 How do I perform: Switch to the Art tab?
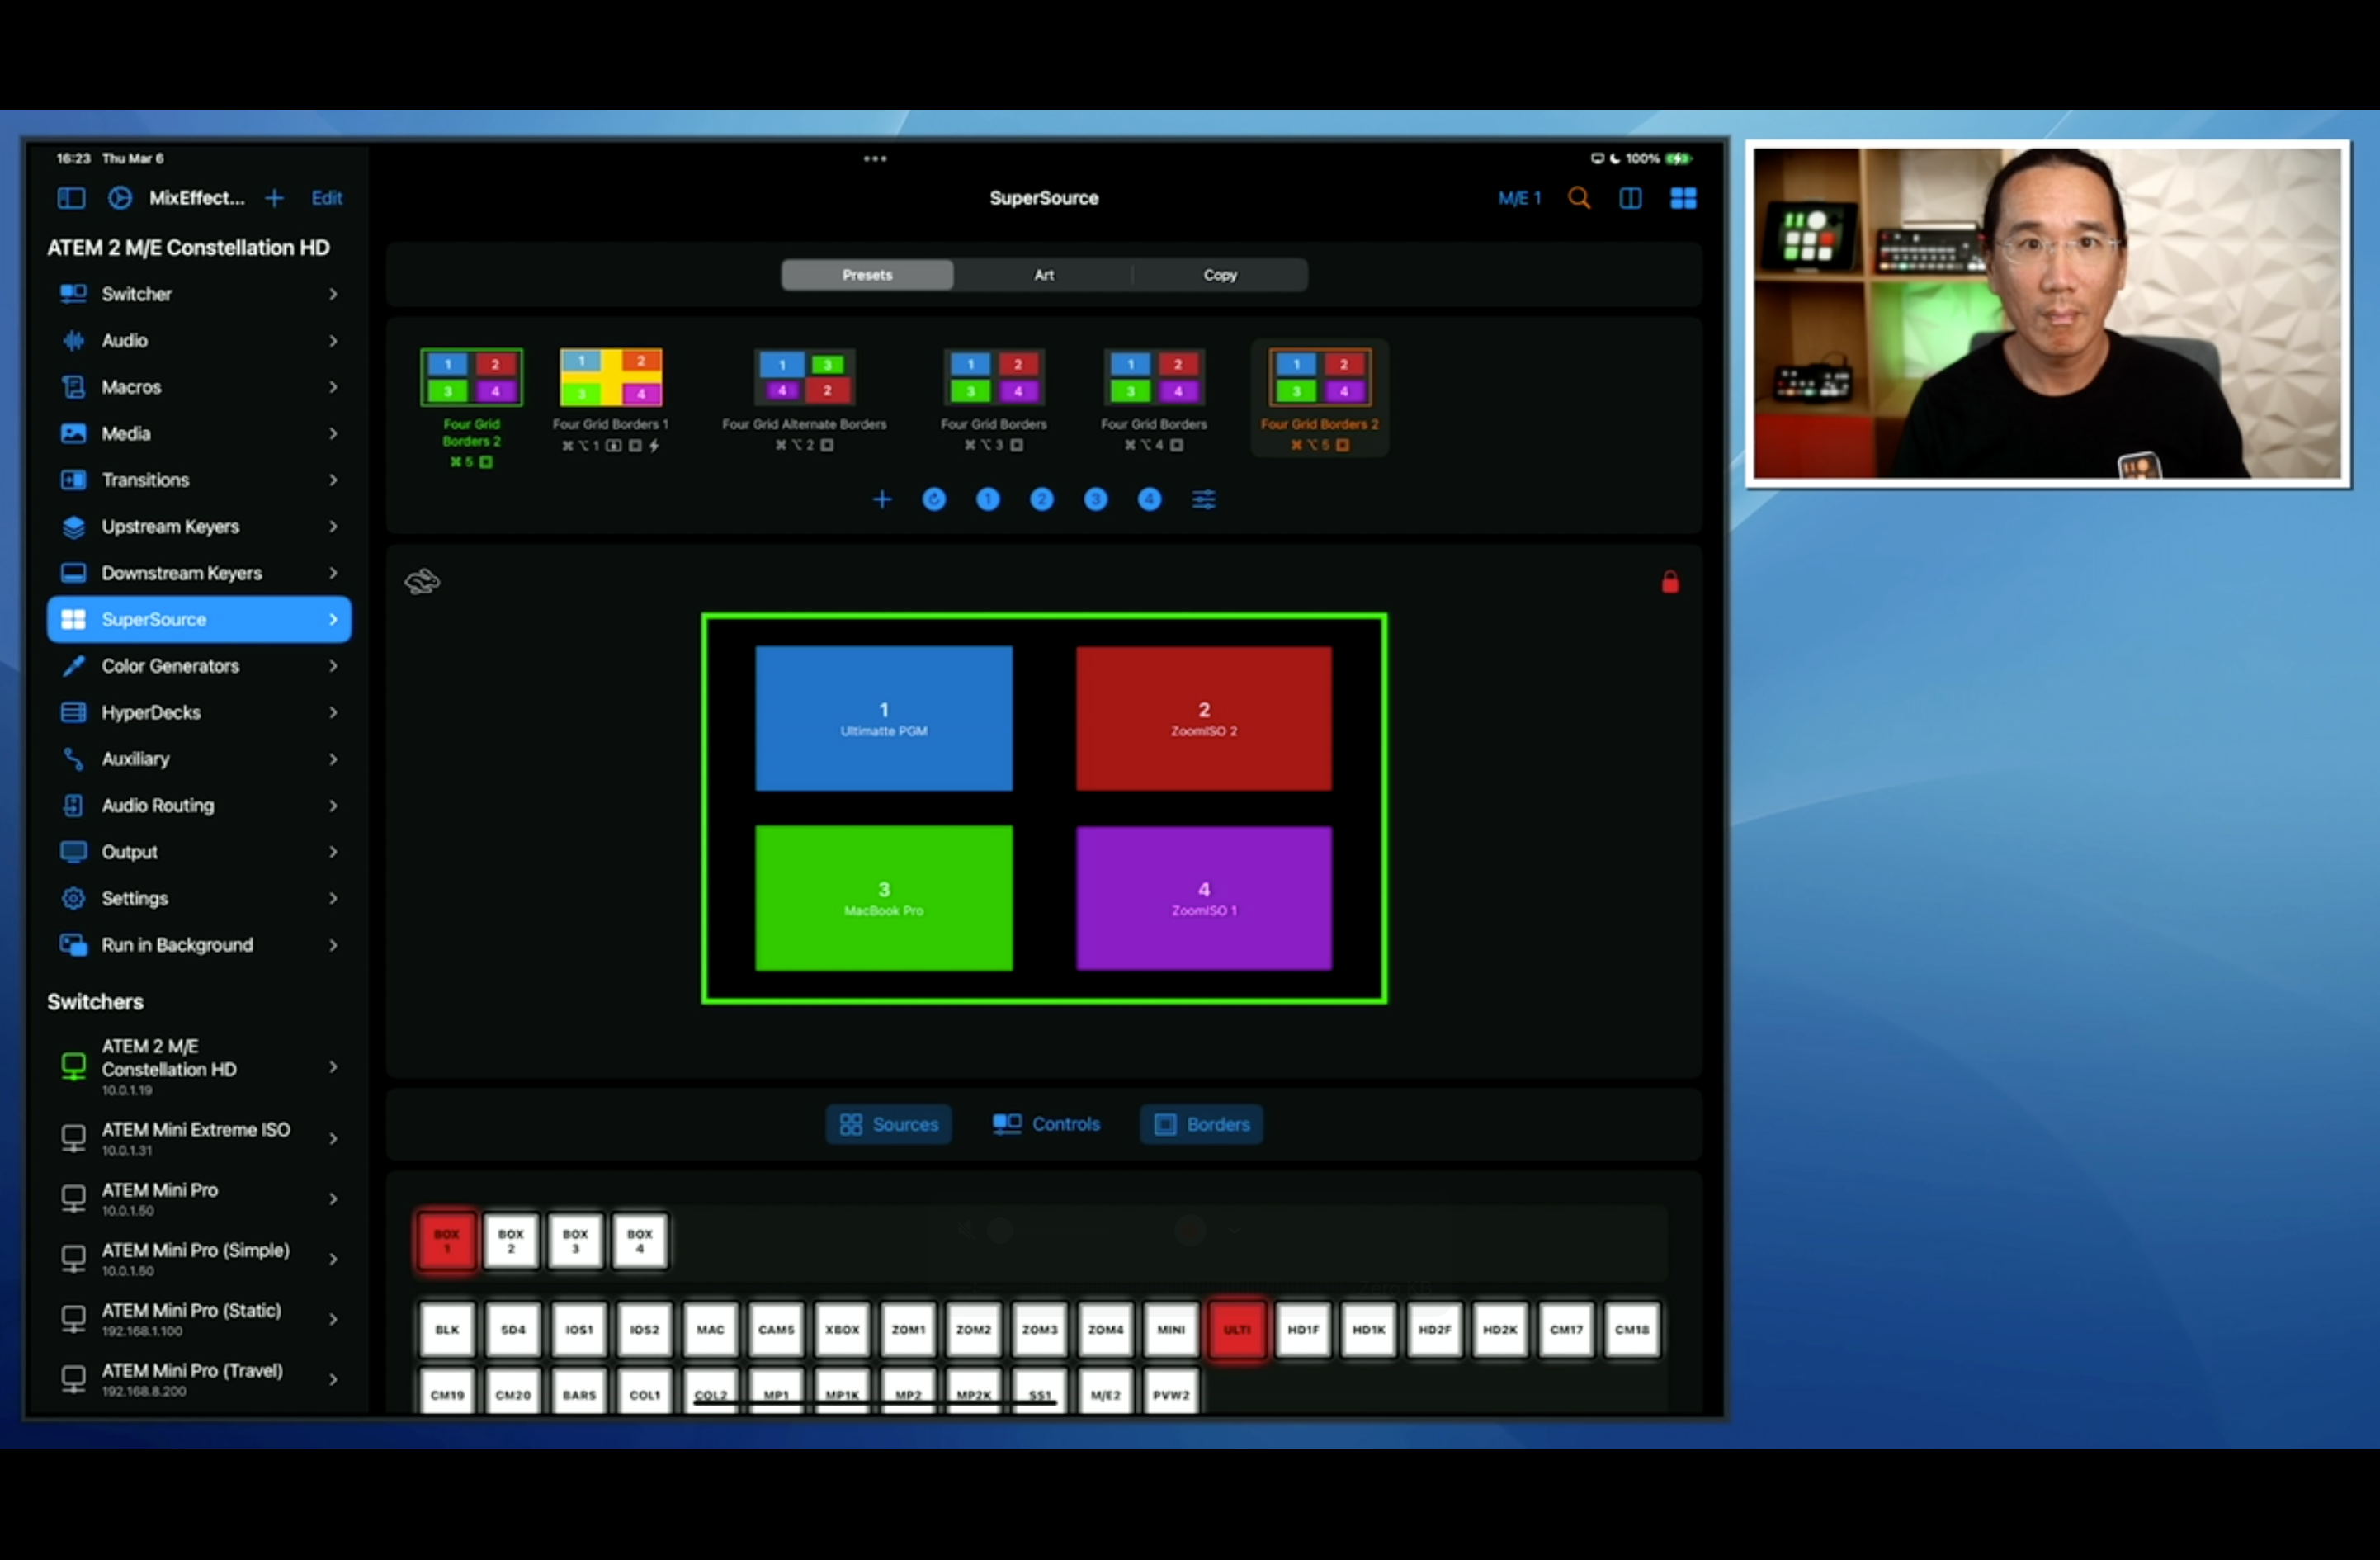click(1043, 275)
